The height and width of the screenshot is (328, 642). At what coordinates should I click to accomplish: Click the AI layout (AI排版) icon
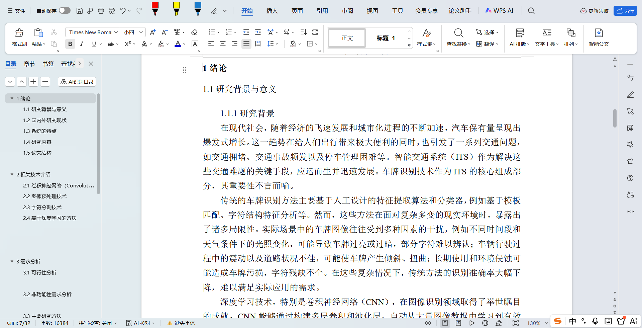pyautogui.click(x=520, y=33)
